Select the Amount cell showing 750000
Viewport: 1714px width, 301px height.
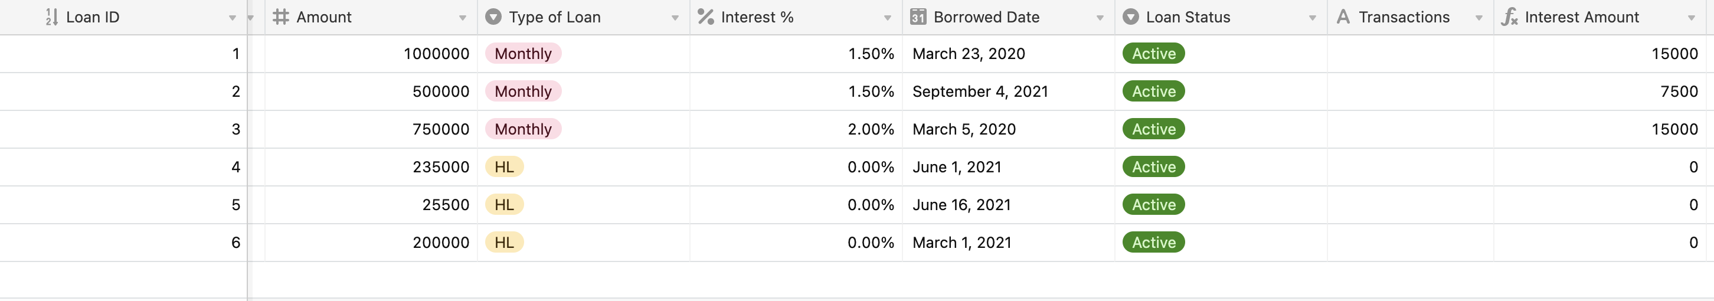click(371, 129)
